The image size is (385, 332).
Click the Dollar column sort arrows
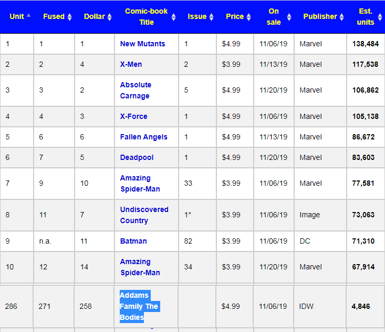point(109,17)
